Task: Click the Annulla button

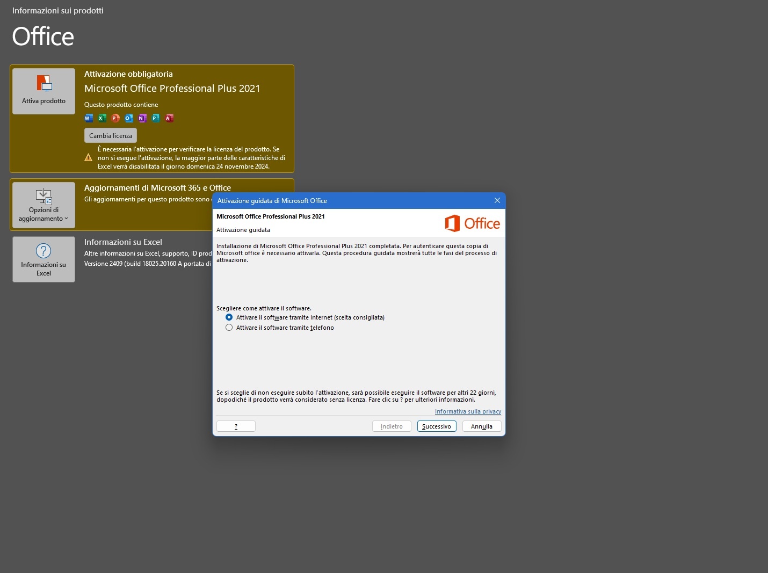Action: [482, 426]
